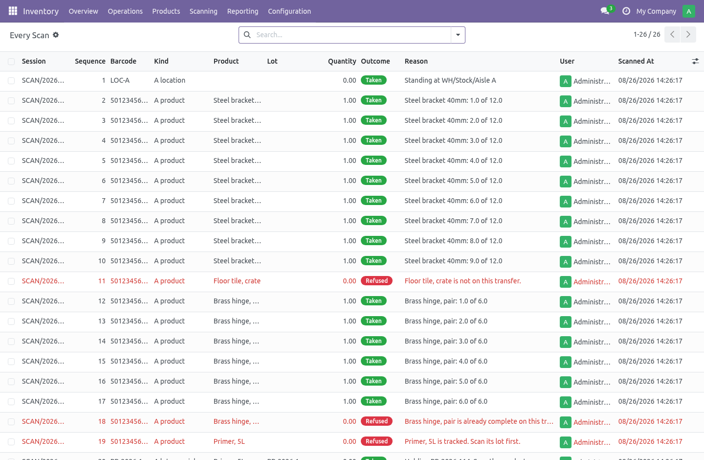Screen dimensions: 704x460
Task: Open the Every Scan gear actions menu
Action: coord(56,35)
